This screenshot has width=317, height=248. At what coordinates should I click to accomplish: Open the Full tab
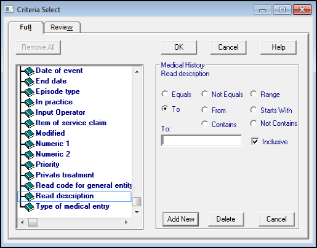pyautogui.click(x=26, y=27)
